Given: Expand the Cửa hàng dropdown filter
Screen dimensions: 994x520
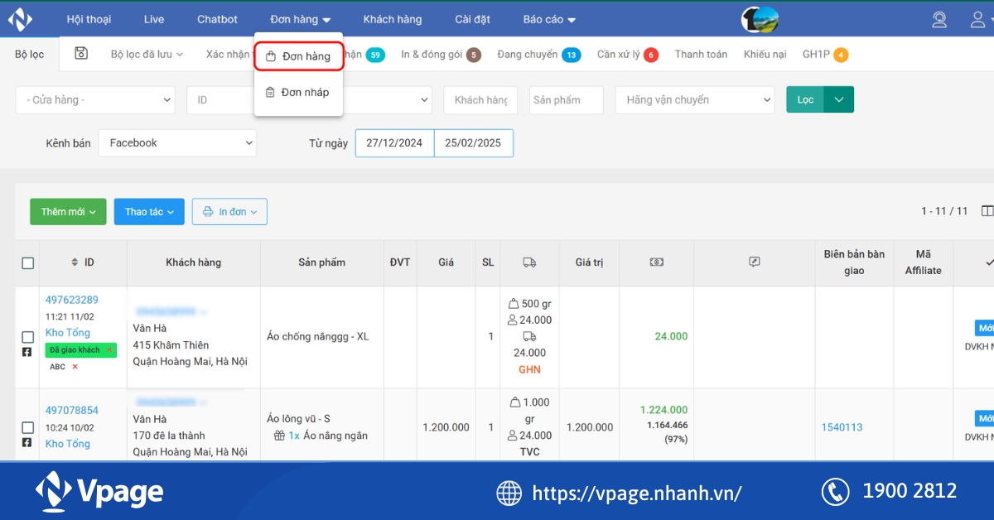Looking at the screenshot, I should coord(94,99).
